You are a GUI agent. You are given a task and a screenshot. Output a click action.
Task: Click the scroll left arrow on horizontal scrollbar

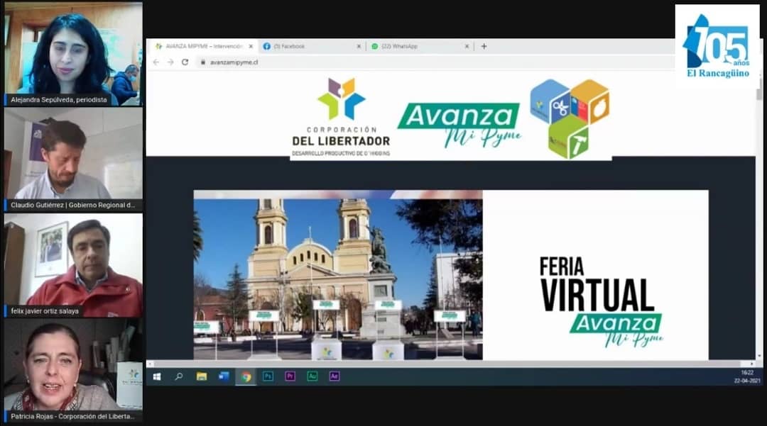point(150,364)
